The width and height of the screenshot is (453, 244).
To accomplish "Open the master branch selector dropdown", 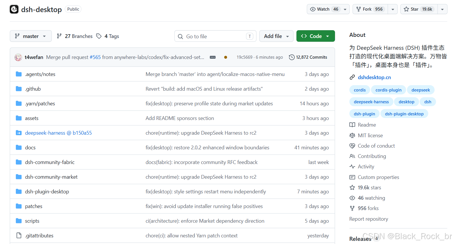I will pos(31,36).
